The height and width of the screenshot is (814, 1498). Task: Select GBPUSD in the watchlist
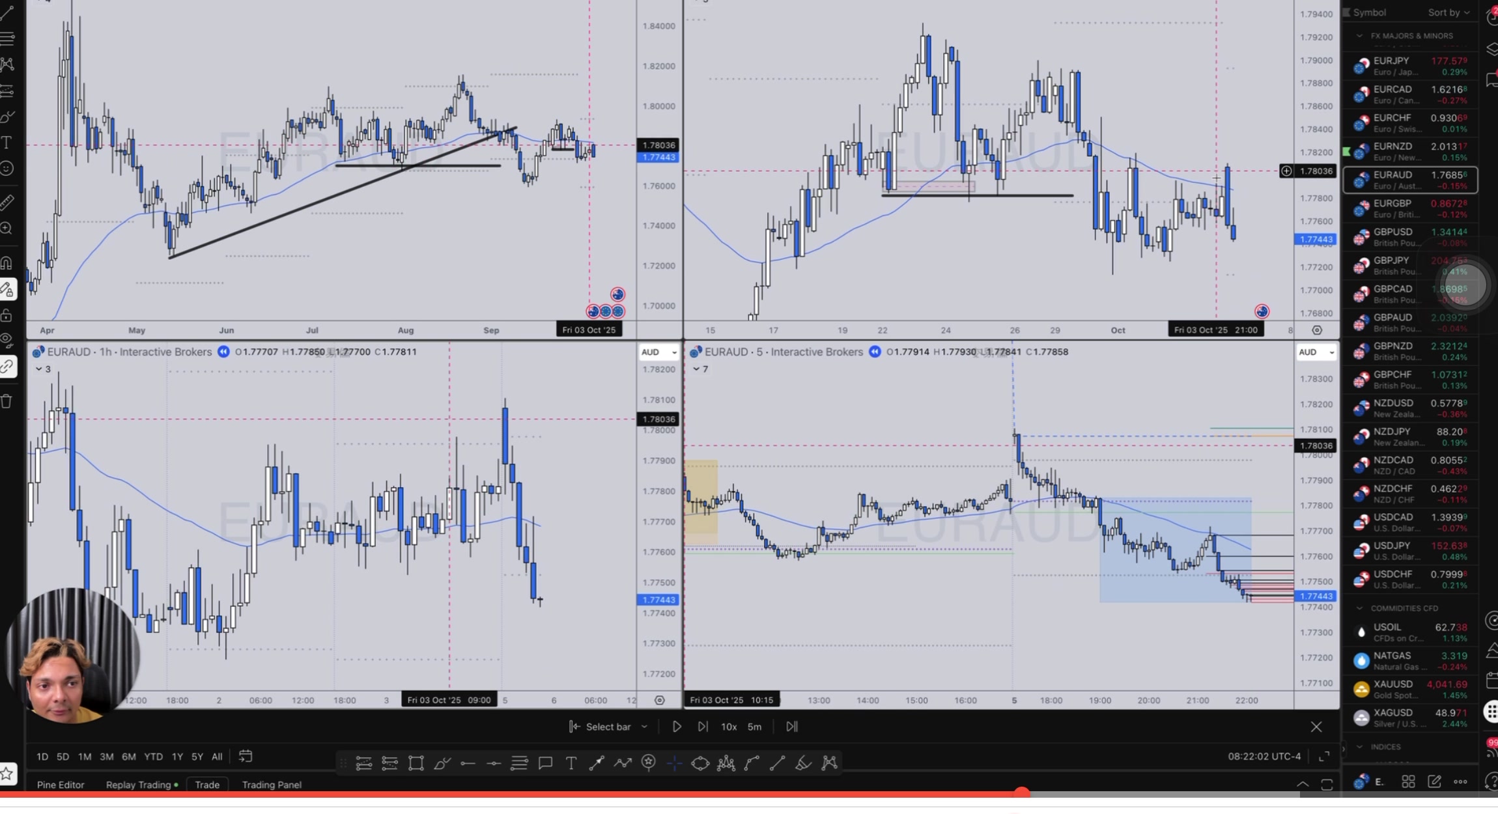click(1400, 236)
